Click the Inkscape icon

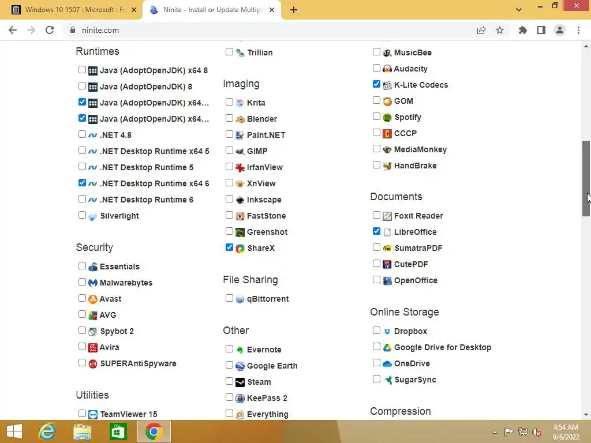point(240,200)
